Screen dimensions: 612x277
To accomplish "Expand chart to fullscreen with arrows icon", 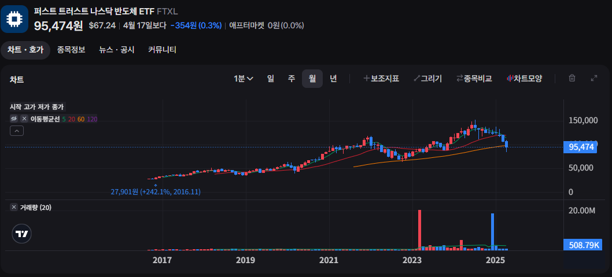I will (x=594, y=78).
